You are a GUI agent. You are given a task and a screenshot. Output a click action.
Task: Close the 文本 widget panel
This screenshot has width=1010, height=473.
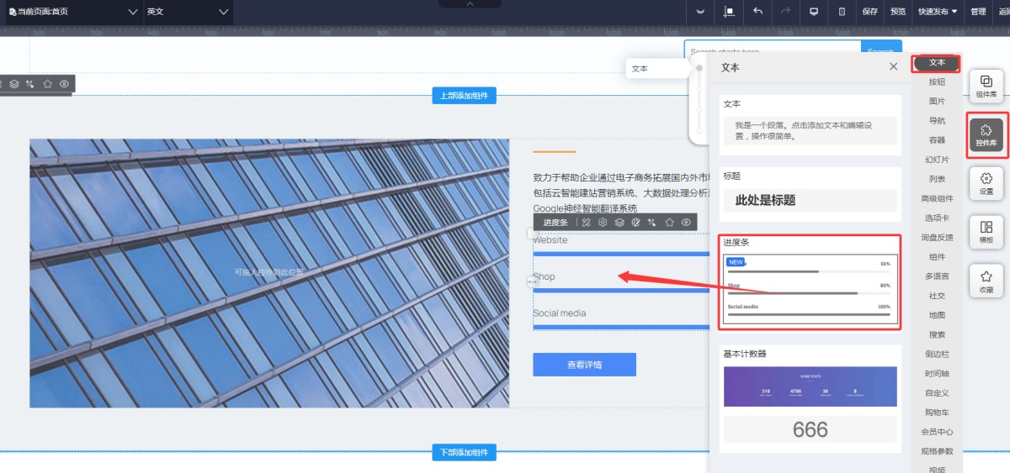coord(893,67)
